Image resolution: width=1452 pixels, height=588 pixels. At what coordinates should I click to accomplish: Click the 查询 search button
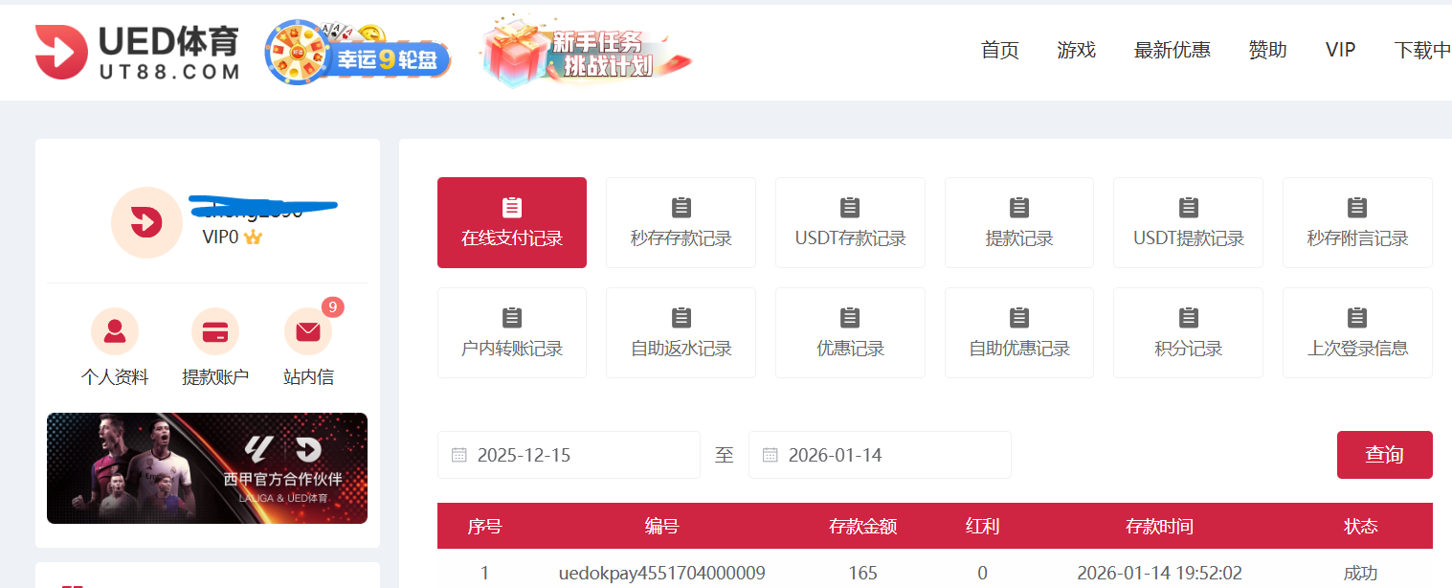coord(1384,455)
